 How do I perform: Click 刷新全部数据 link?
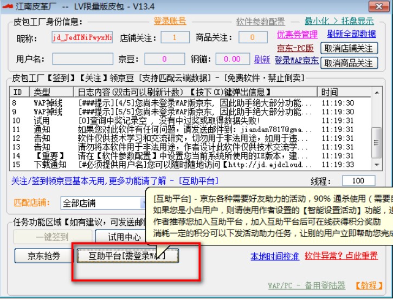coord(351,34)
